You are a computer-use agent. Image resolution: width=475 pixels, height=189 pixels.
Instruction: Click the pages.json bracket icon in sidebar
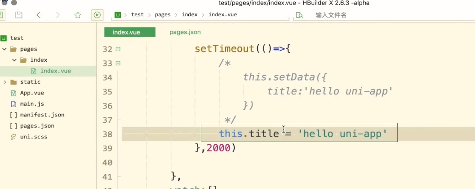click(x=13, y=126)
